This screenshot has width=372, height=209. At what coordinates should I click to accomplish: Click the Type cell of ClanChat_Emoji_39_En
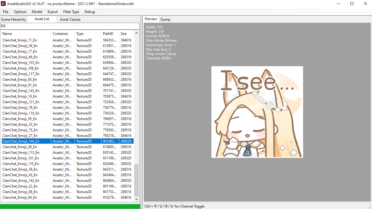pos(88,169)
